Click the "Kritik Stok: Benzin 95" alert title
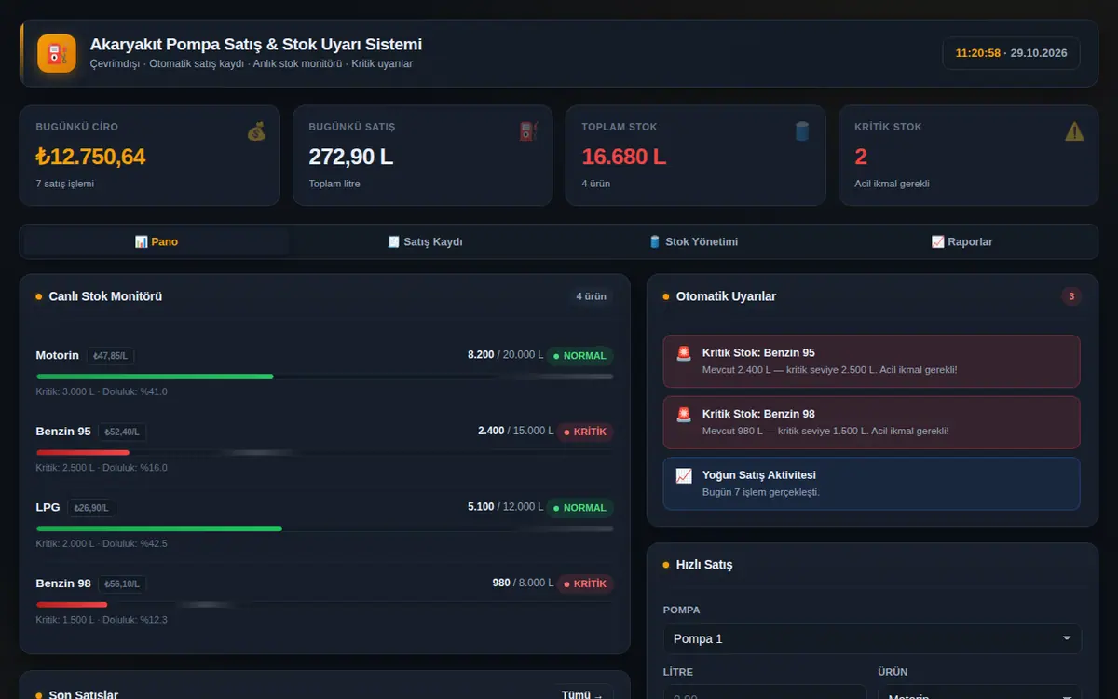This screenshot has height=699, width=1118. (x=758, y=353)
